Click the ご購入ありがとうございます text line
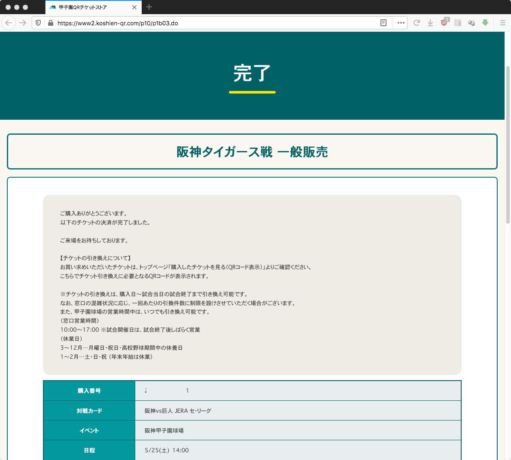 coord(94,214)
